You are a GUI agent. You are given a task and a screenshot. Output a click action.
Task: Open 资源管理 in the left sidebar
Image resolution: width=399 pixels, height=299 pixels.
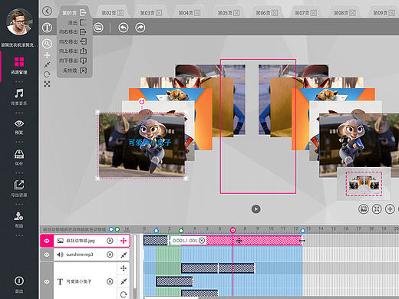tap(19, 65)
